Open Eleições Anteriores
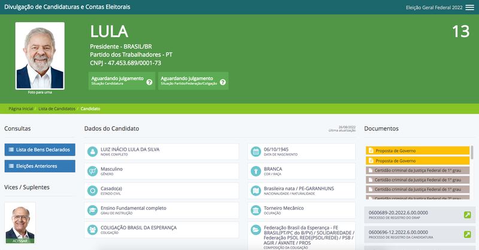Viewport: 479px width, 250px height. 40,166
